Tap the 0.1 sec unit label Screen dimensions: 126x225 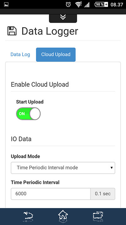(103, 194)
